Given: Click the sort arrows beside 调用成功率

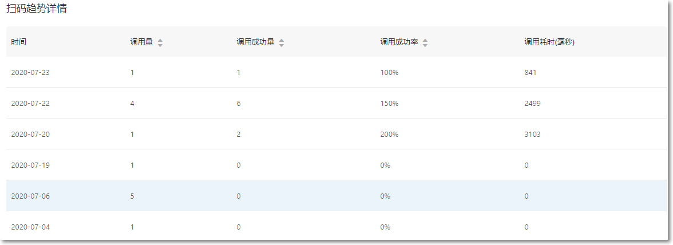Looking at the screenshot, I should pos(425,42).
